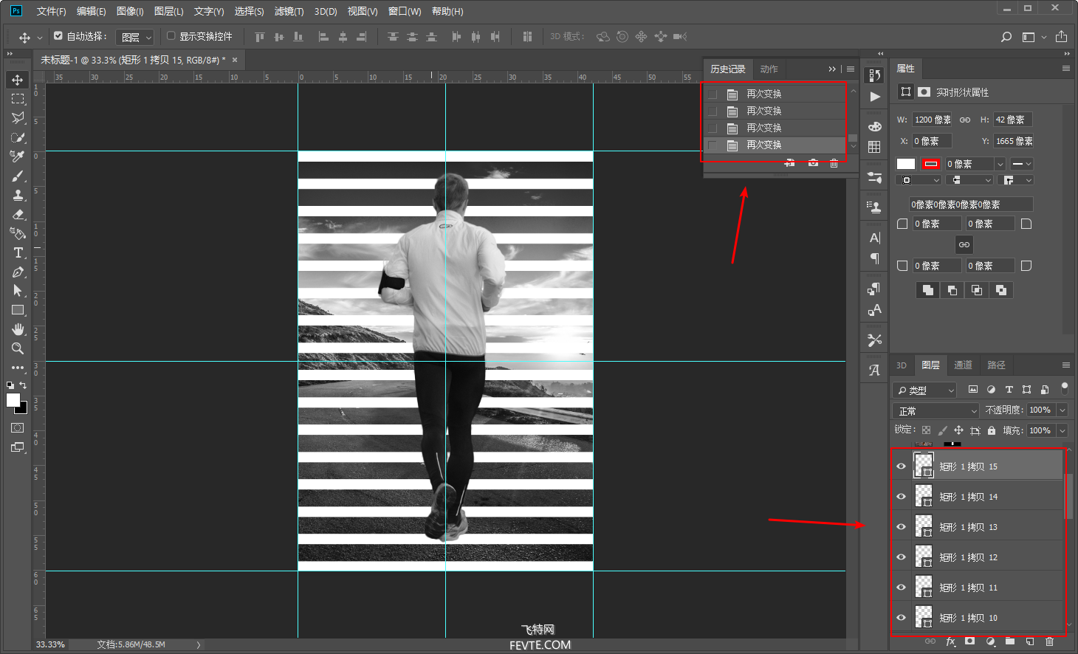Open the 滤镜(T) menu
Image resolution: width=1078 pixels, height=654 pixels.
[289, 11]
